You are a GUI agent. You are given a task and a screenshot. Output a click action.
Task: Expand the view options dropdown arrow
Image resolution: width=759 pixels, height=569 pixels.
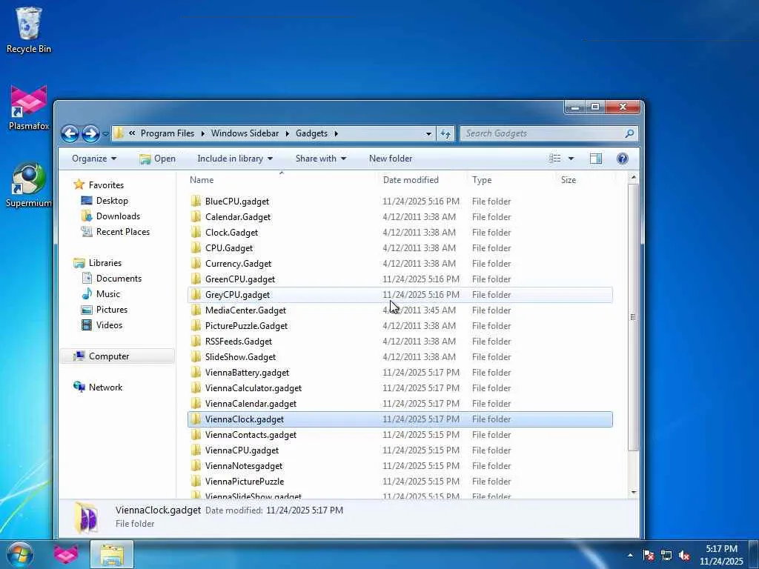571,159
